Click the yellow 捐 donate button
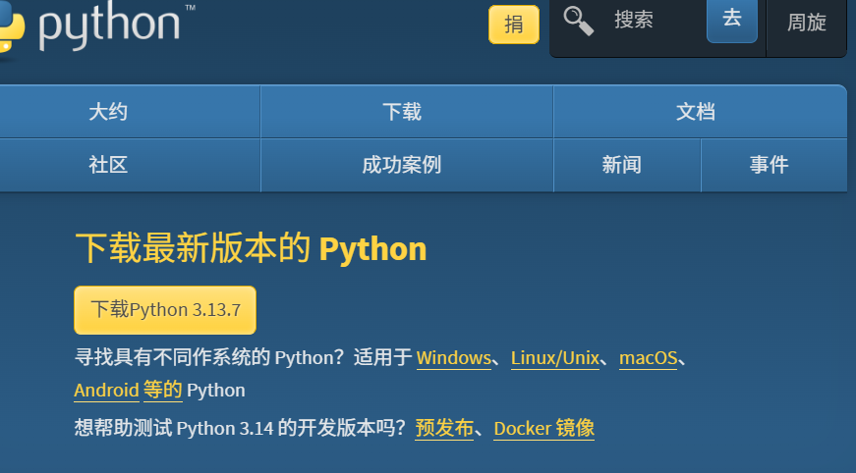Viewport: 856px width, 473px height. [x=514, y=25]
